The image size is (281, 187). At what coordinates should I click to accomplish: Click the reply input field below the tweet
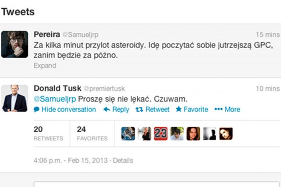[157, 184]
